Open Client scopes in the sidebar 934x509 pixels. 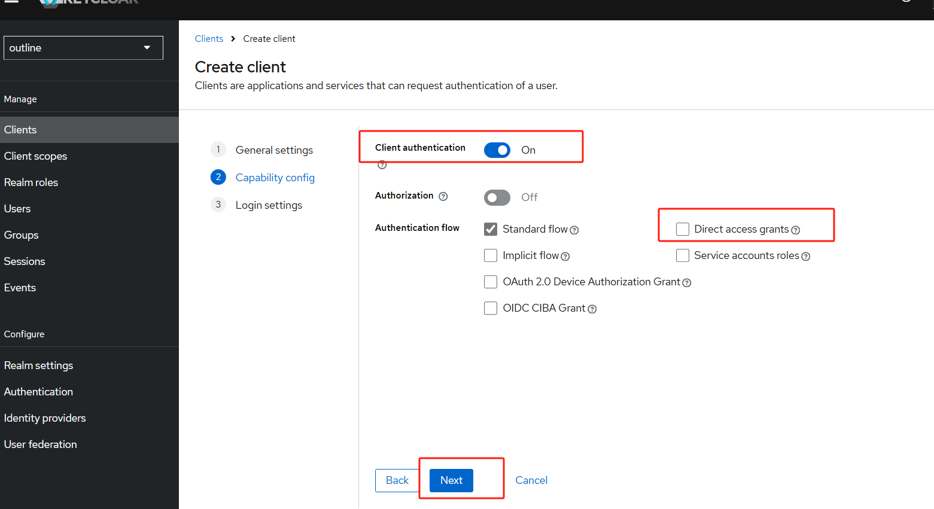click(36, 156)
